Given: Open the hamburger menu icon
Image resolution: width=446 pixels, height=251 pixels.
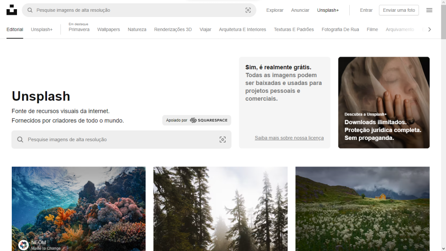Looking at the screenshot, I should (x=429, y=10).
